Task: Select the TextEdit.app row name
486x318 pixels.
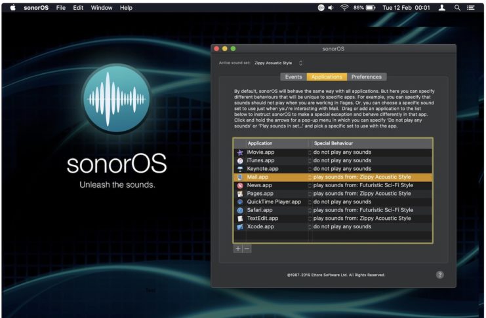Action: pos(262,219)
